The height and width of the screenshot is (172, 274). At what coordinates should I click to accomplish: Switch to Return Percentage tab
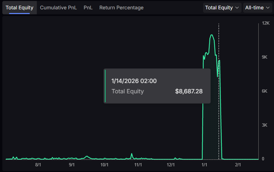(x=121, y=8)
